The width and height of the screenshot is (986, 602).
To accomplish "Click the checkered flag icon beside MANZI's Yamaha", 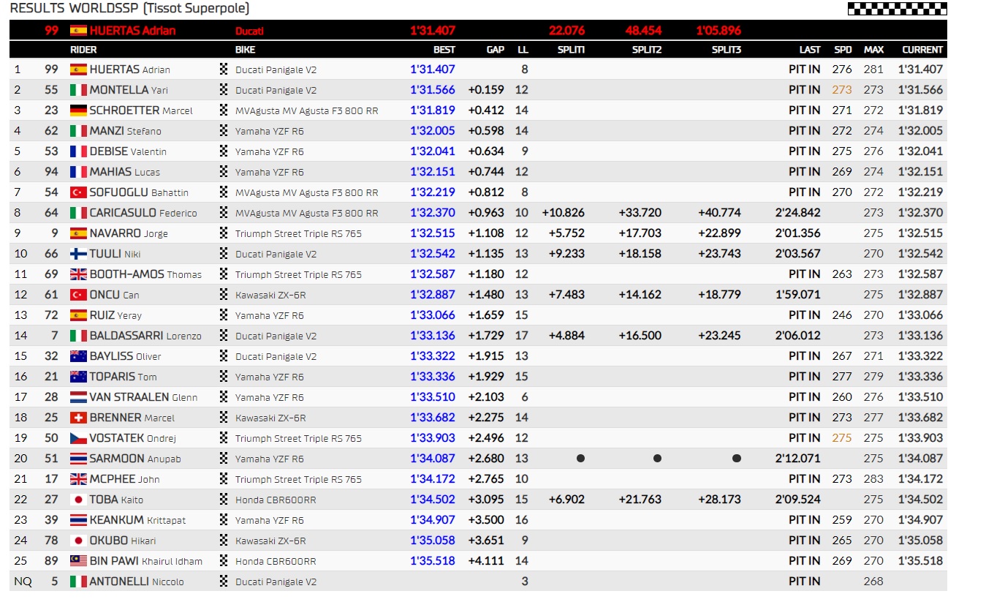I will pos(224,131).
